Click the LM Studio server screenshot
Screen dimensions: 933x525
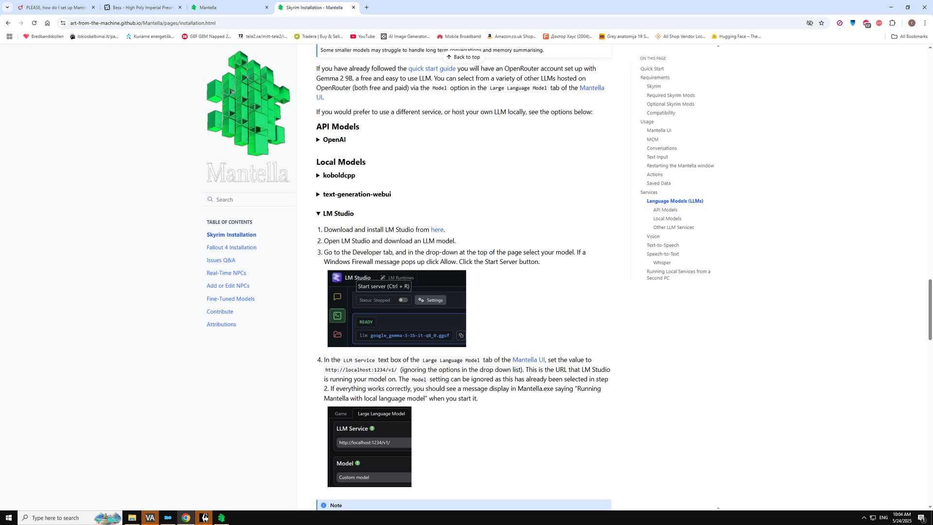[397, 309]
